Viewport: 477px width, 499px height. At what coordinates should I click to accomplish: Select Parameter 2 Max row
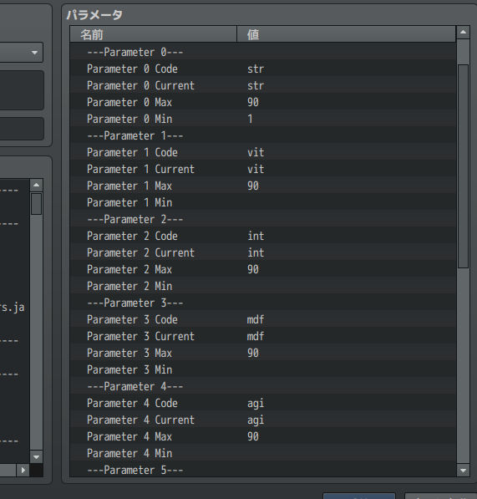click(x=263, y=269)
